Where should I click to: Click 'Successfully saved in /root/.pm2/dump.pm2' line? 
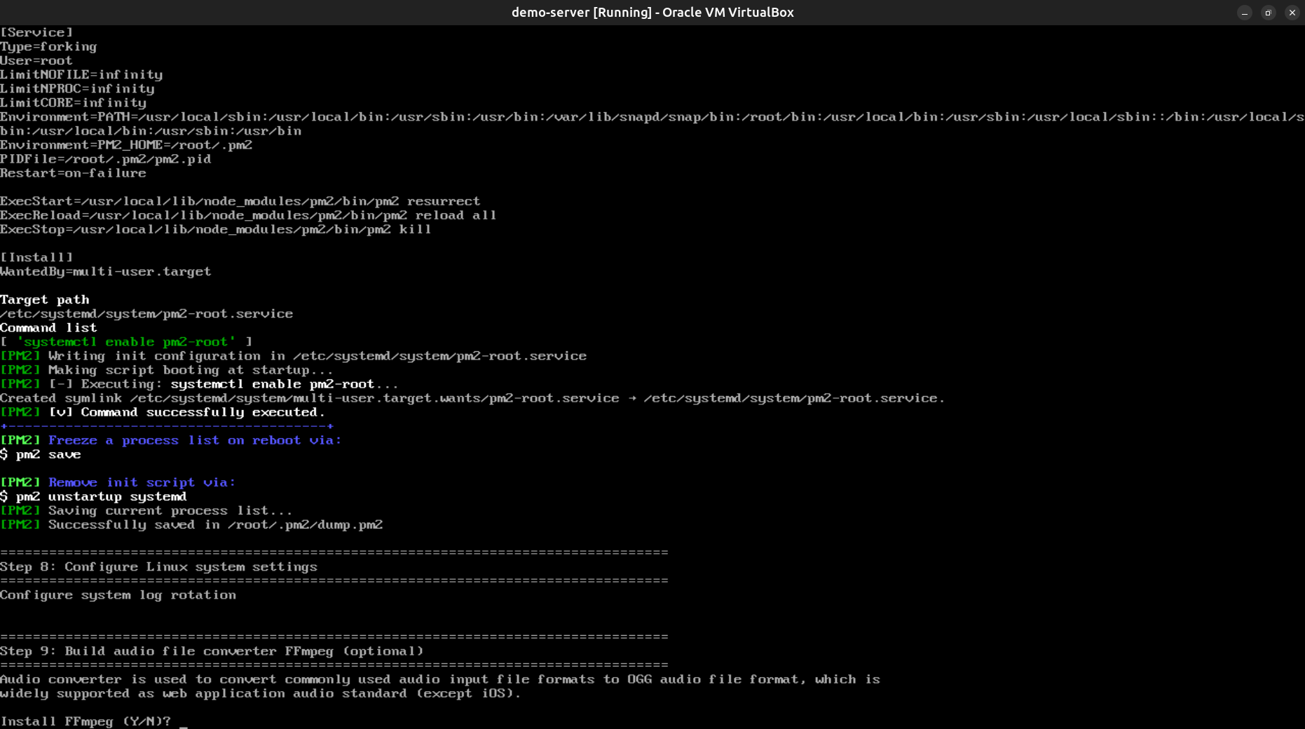[215, 524]
